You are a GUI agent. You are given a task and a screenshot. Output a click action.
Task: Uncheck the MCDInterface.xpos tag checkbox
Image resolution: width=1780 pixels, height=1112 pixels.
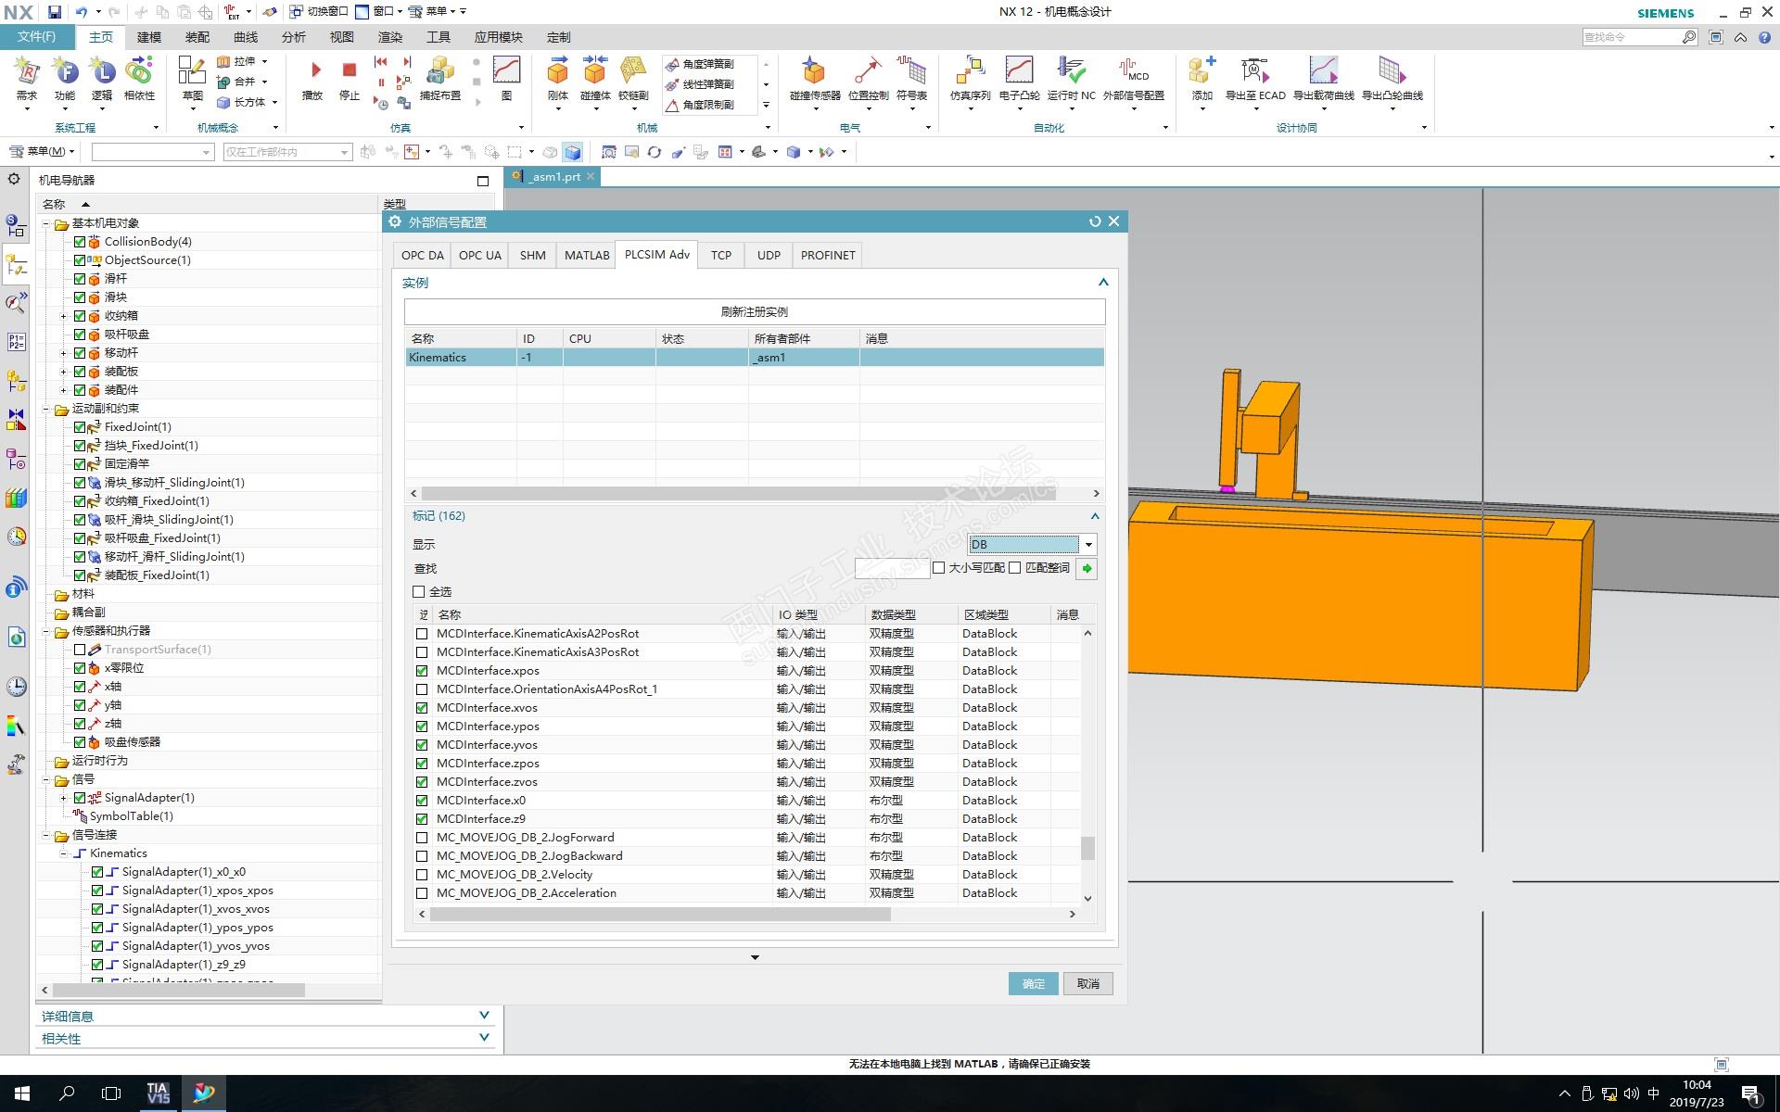pyautogui.click(x=422, y=671)
